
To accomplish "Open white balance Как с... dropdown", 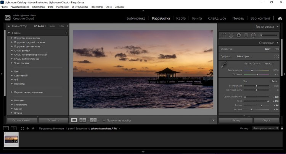I will (269, 63).
